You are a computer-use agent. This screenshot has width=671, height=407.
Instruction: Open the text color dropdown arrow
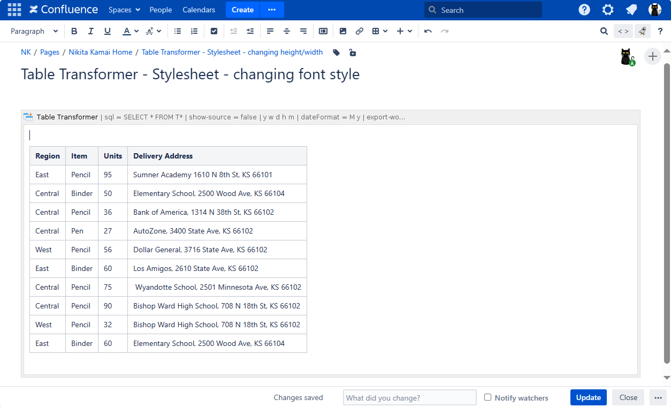[x=136, y=31]
